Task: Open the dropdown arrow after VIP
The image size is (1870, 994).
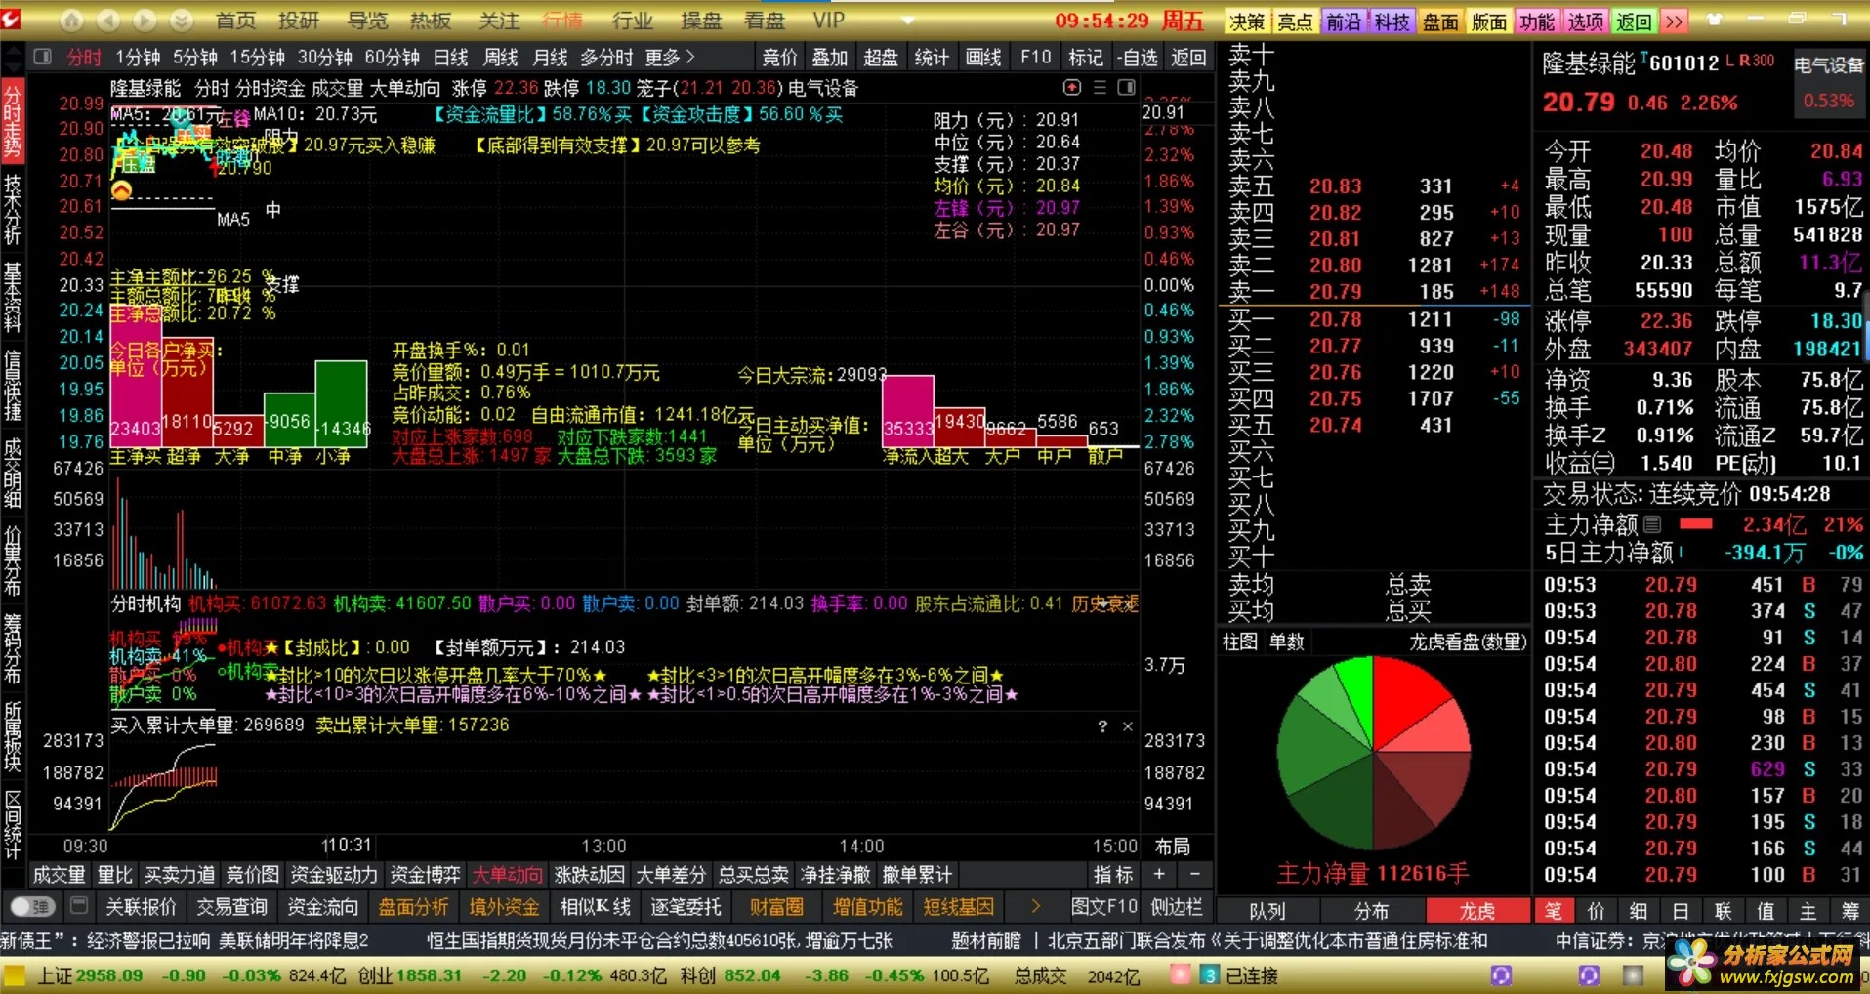Action: [908, 21]
